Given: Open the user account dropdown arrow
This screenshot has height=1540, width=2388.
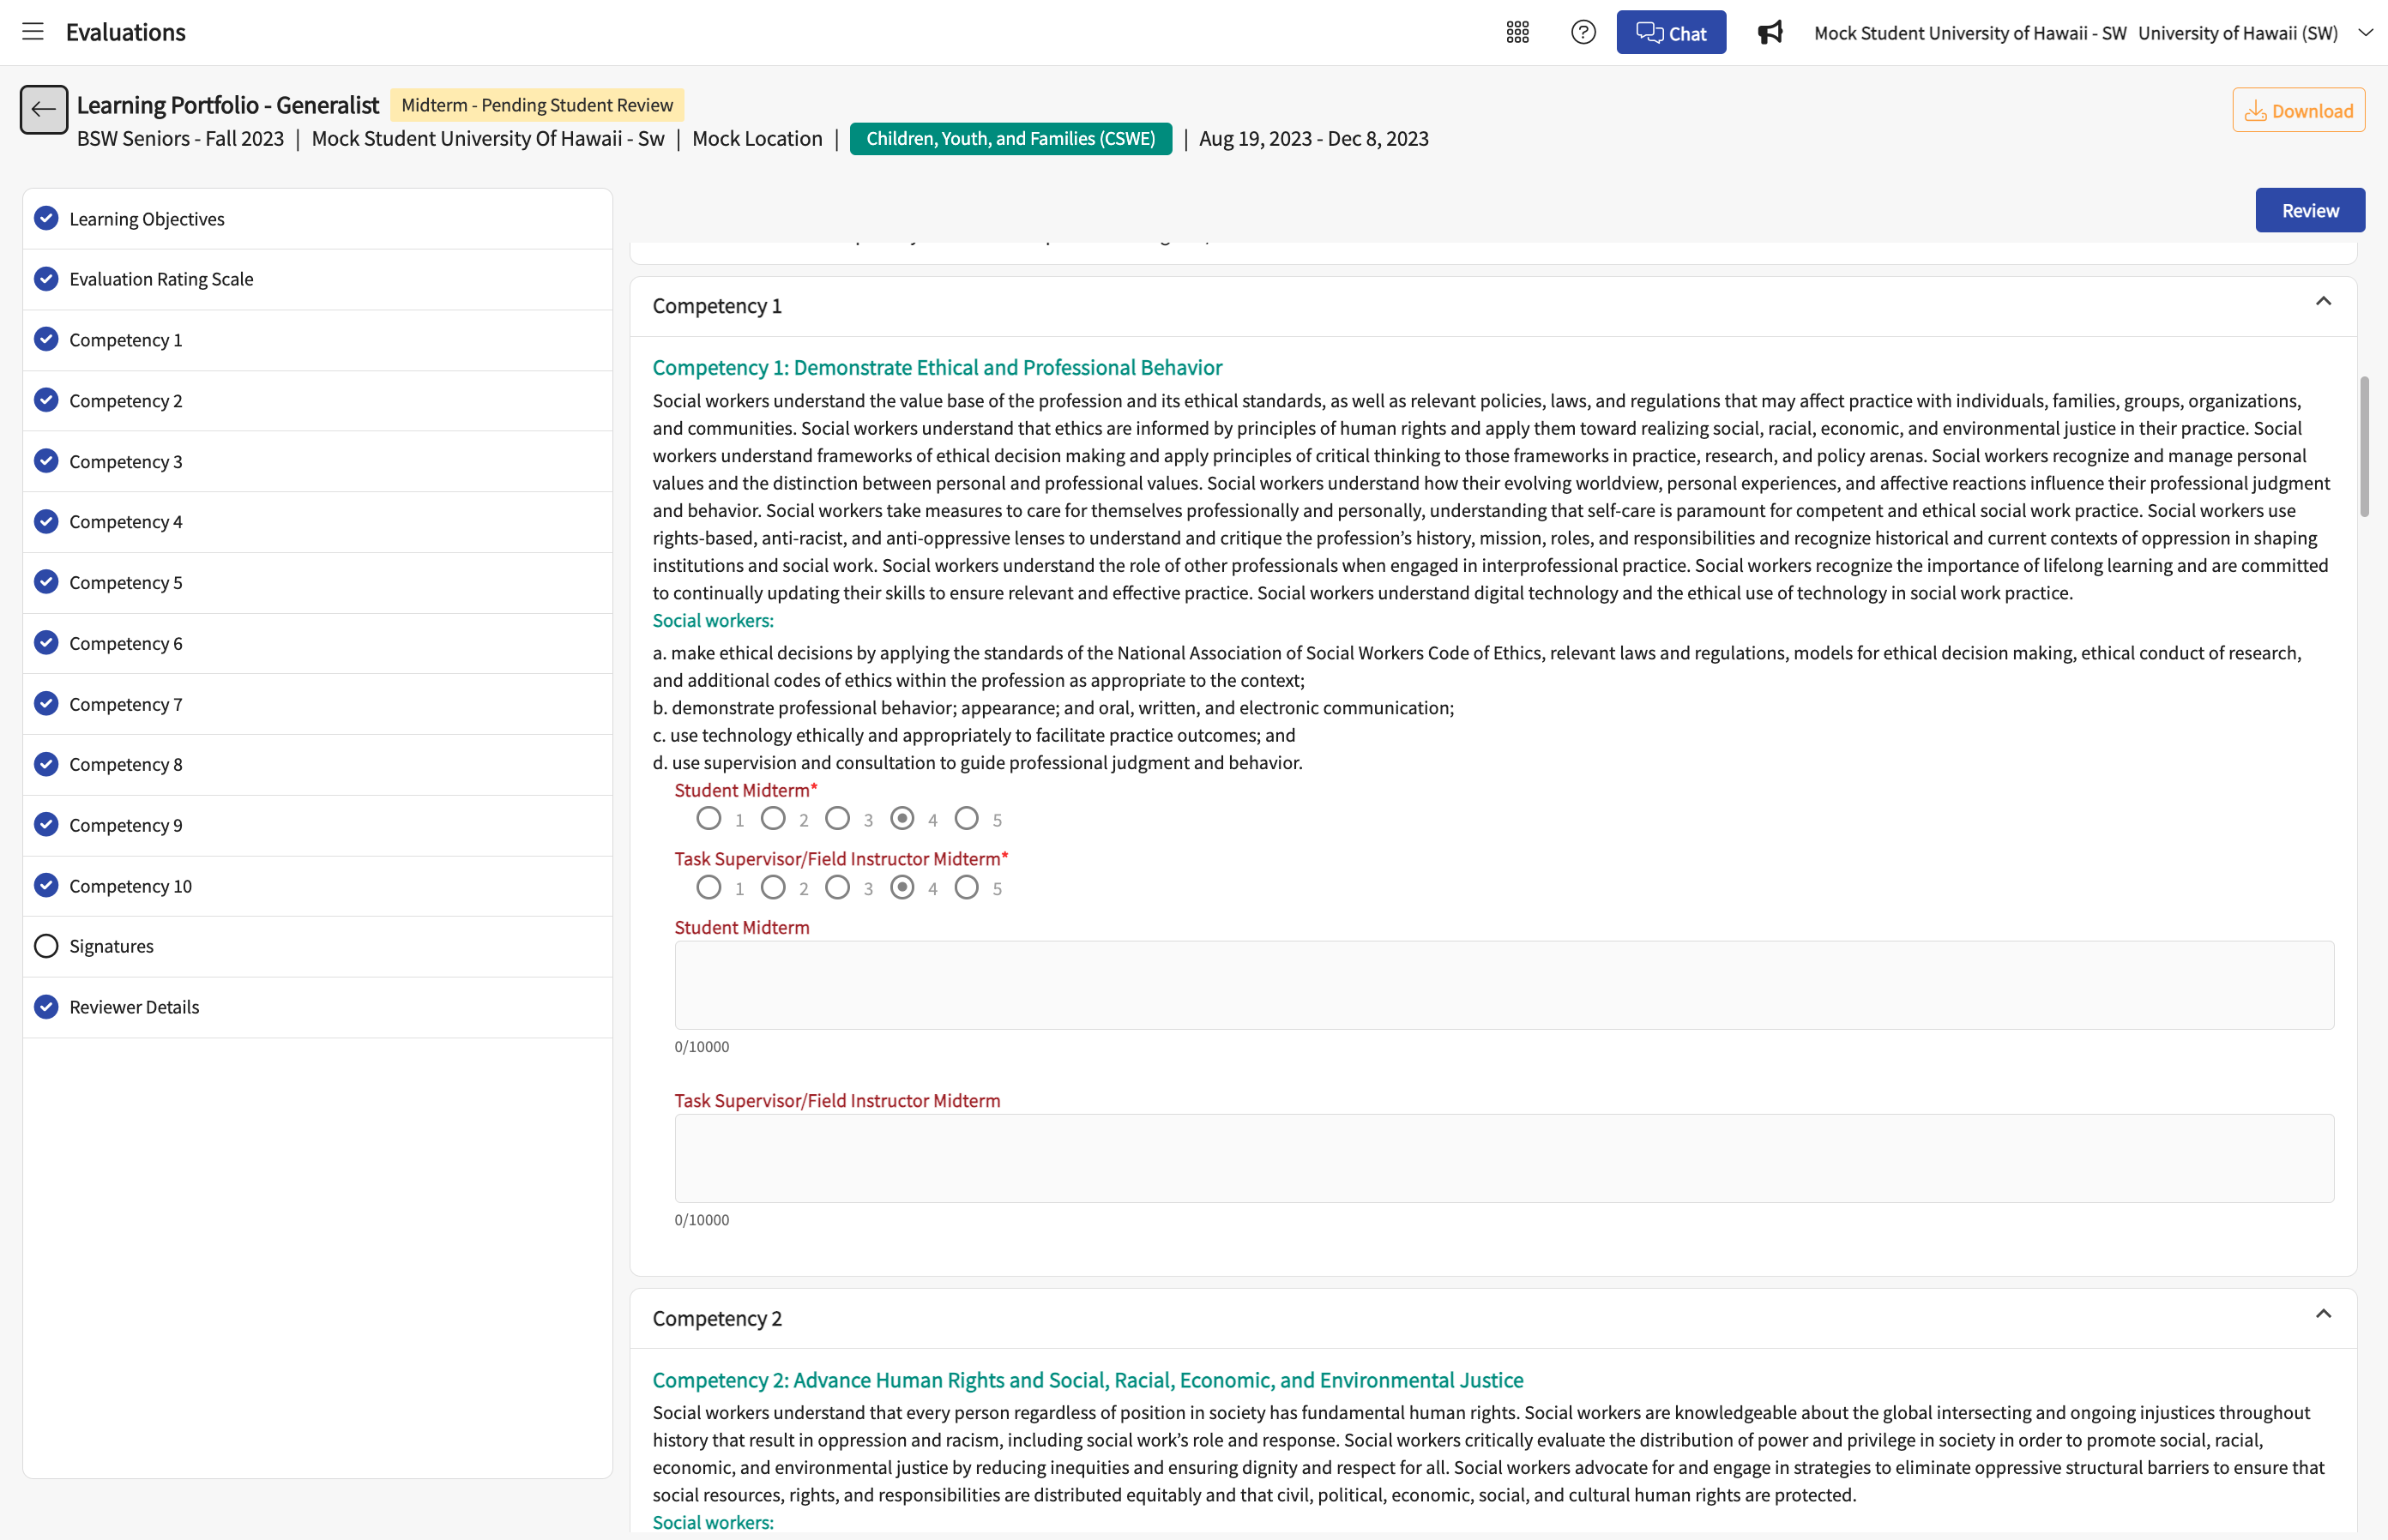Looking at the screenshot, I should click(2366, 32).
